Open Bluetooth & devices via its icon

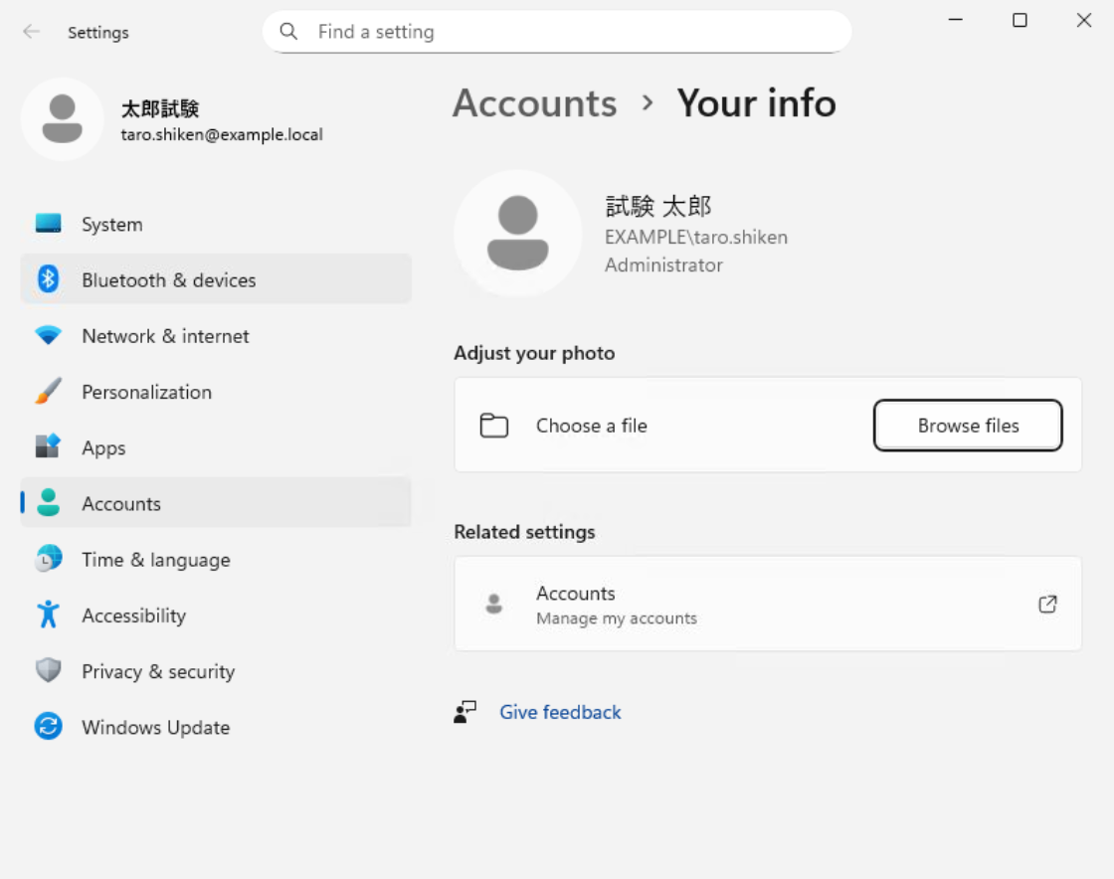[48, 279]
